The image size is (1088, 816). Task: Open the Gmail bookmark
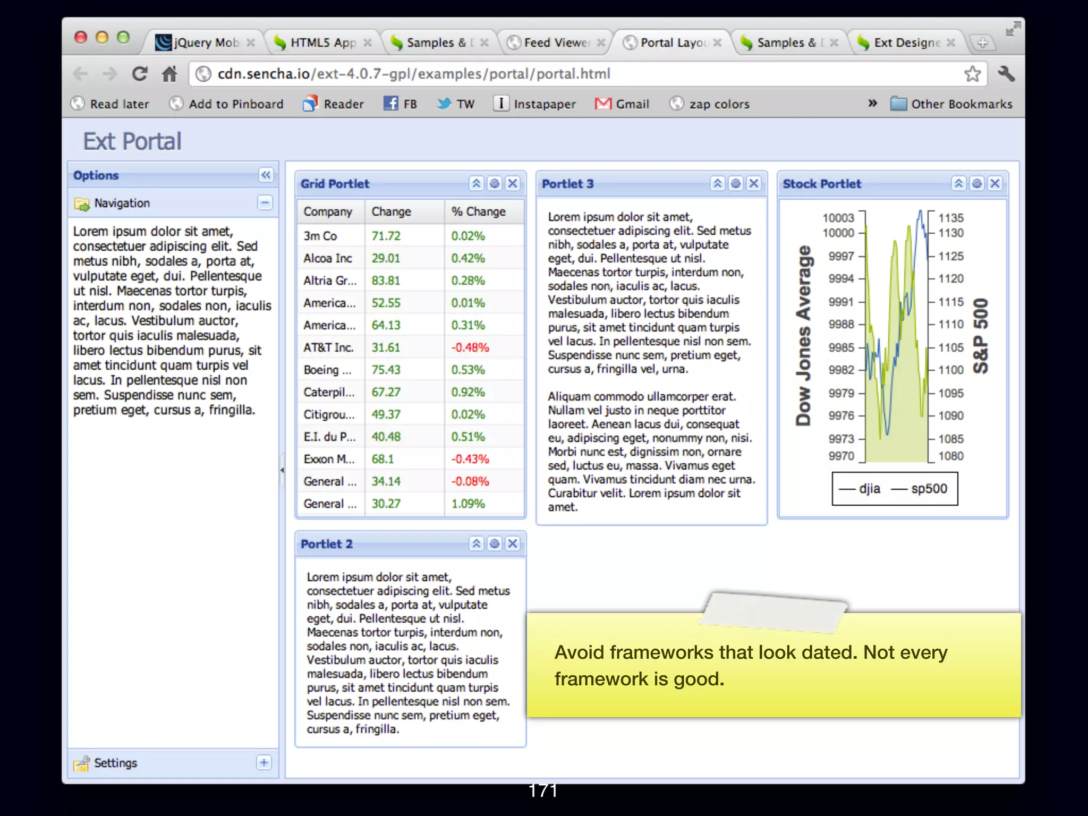pos(622,104)
